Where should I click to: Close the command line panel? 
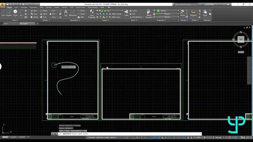pyautogui.click(x=53, y=134)
